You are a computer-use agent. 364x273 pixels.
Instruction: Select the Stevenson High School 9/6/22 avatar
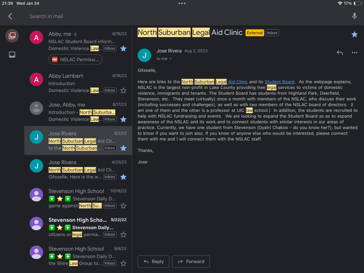(x=36, y=252)
